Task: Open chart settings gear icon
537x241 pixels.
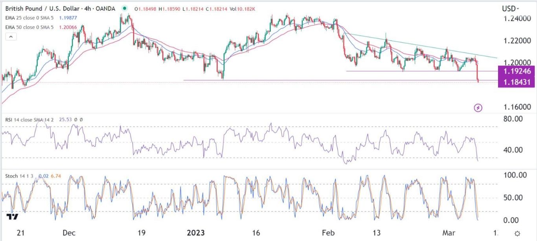Action: tap(518, 233)
